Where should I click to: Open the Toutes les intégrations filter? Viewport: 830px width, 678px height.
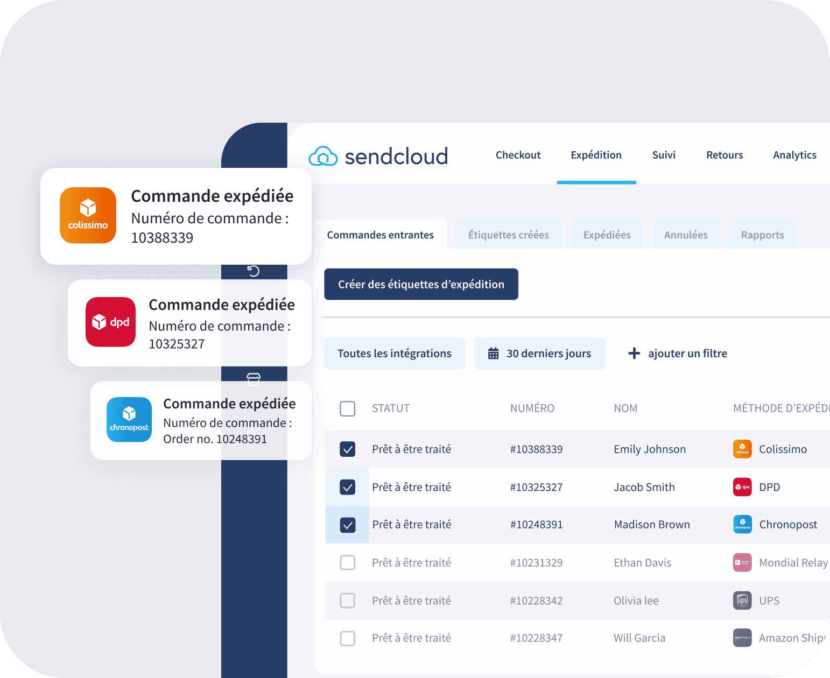(x=395, y=354)
